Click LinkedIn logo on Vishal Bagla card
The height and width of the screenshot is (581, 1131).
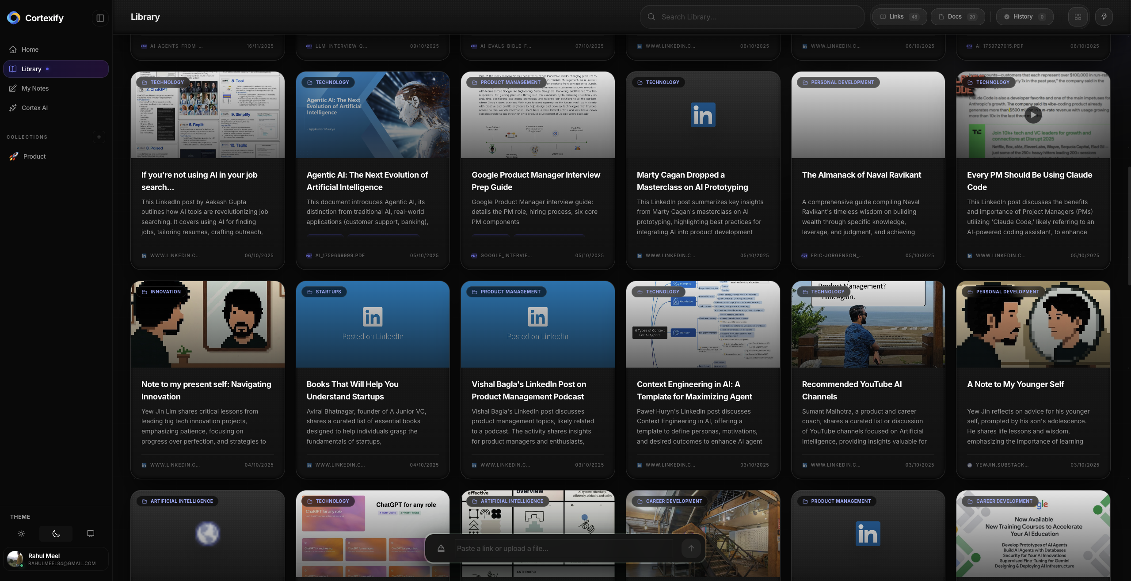coord(538,317)
